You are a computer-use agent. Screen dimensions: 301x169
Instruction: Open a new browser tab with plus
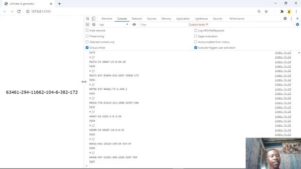60,4
